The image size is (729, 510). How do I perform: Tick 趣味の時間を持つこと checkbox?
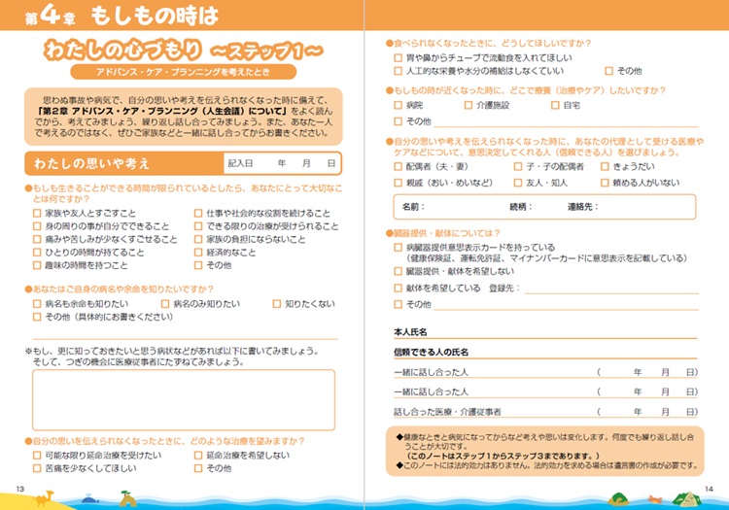click(x=37, y=265)
